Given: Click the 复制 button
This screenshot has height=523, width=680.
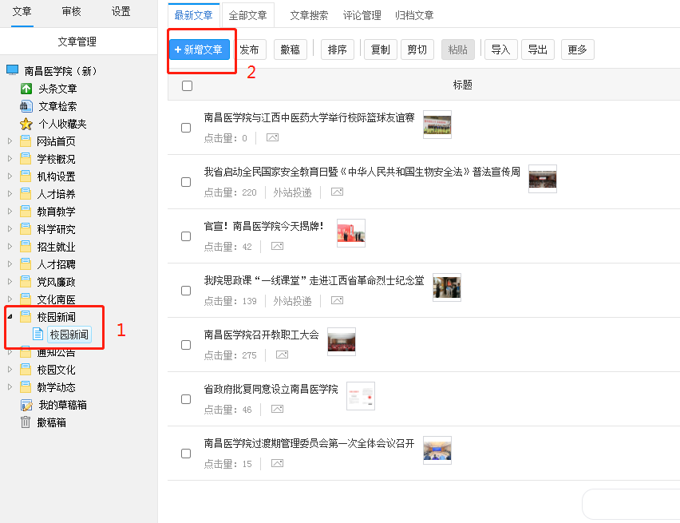Looking at the screenshot, I should pyautogui.click(x=381, y=50).
